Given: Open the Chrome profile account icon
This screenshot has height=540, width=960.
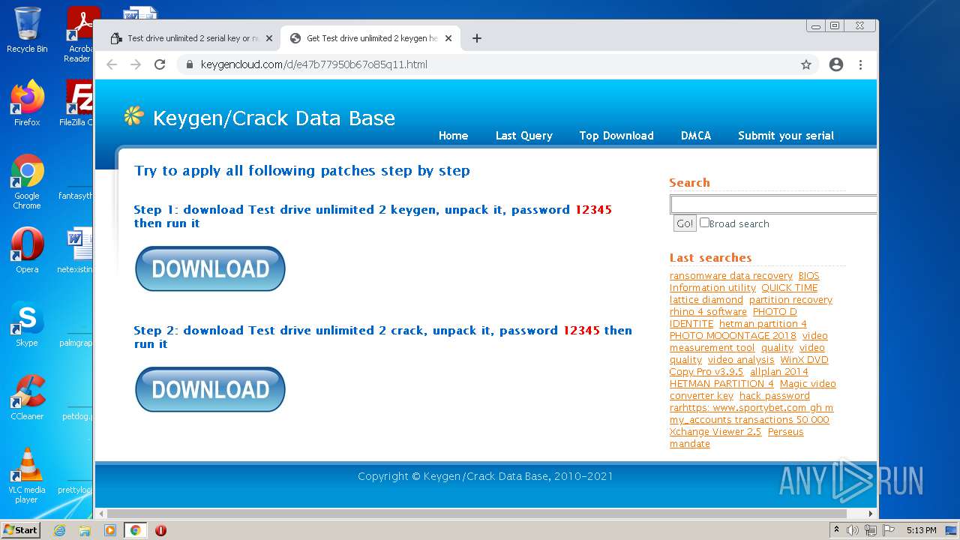Looking at the screenshot, I should [836, 64].
